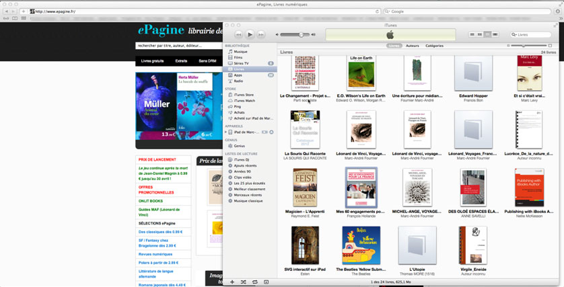
Task: Select the Catégories tab in iTunes
Action: (x=434, y=46)
